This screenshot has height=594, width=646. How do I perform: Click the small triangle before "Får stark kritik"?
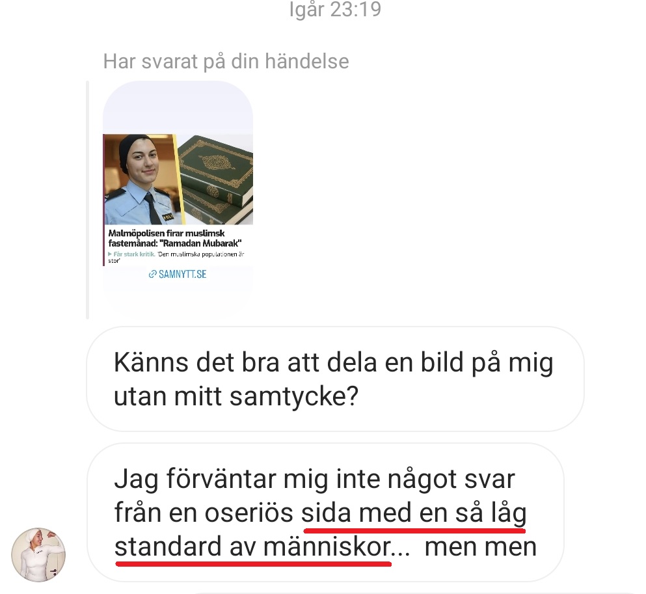pyautogui.click(x=110, y=254)
